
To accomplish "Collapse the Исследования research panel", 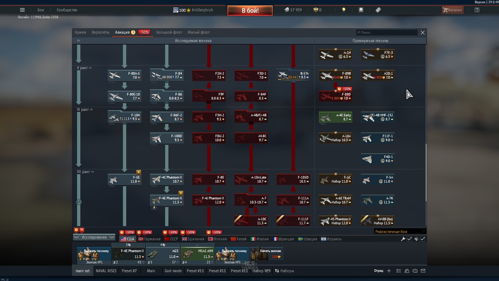I will click(x=94, y=237).
